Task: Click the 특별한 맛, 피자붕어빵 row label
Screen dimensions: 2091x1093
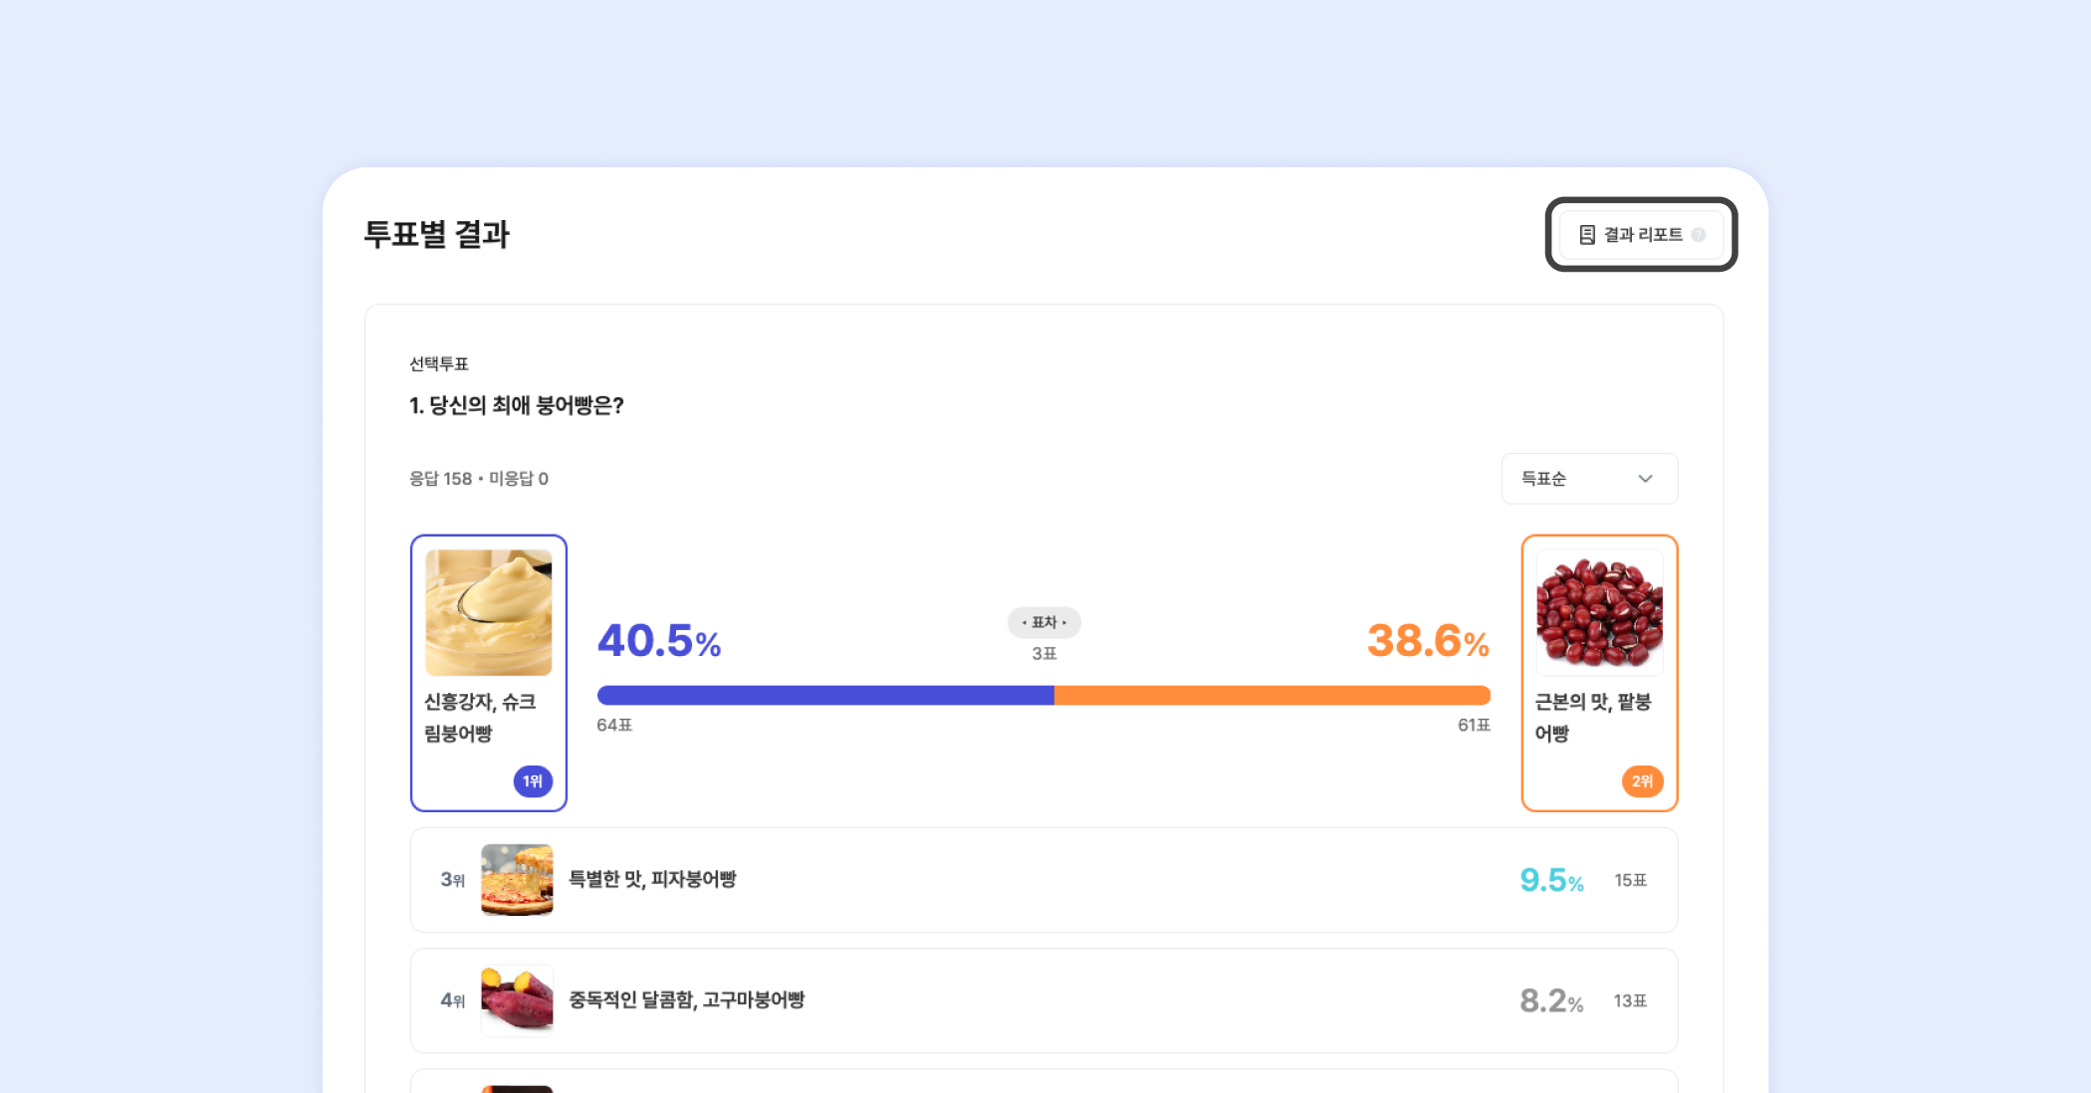Action: [x=652, y=880]
